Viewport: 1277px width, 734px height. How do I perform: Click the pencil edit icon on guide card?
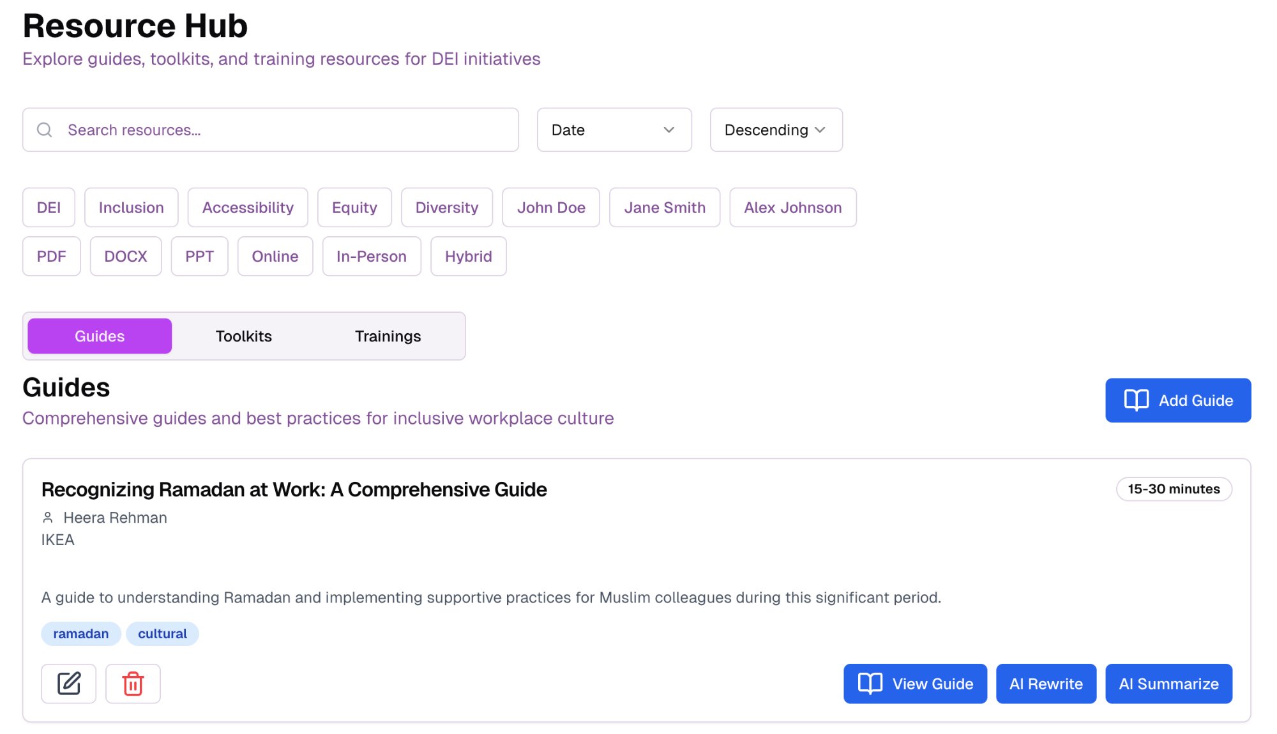point(69,684)
